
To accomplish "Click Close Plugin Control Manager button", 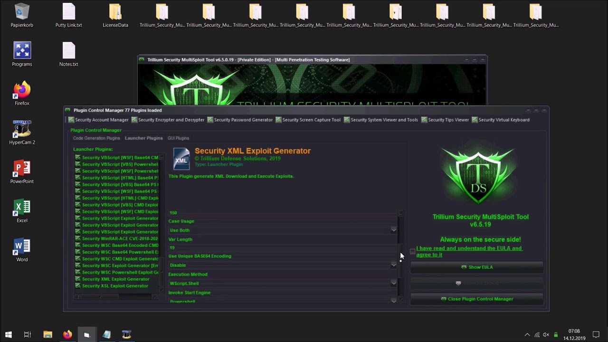I will pyautogui.click(x=476, y=299).
